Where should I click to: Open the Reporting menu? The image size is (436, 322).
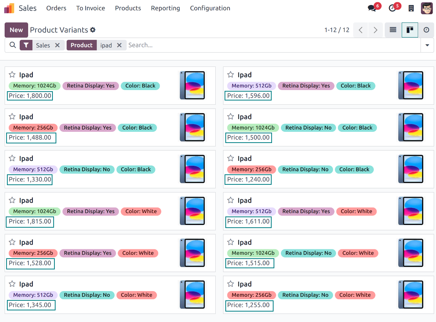pos(166,9)
